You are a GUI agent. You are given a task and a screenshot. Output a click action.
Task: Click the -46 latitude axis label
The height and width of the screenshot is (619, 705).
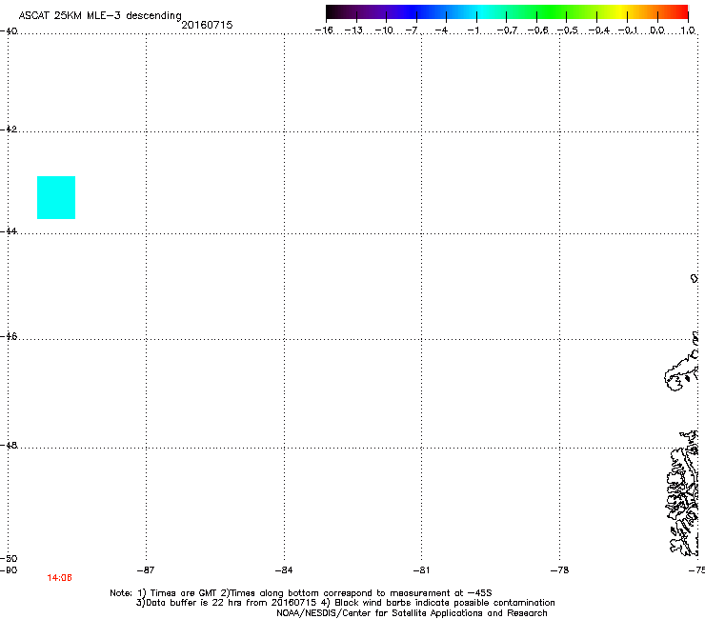click(9, 336)
